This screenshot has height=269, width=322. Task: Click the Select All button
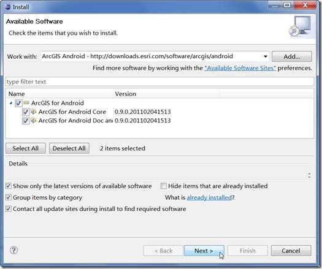pos(26,148)
